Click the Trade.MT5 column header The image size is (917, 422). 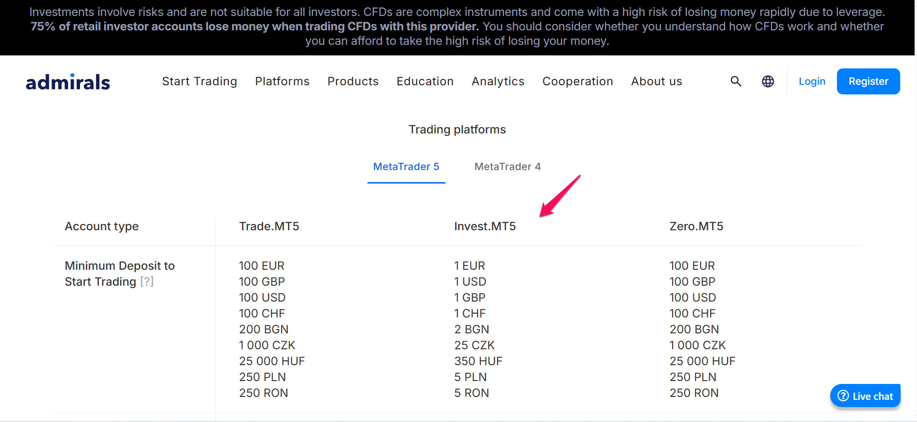pos(269,226)
